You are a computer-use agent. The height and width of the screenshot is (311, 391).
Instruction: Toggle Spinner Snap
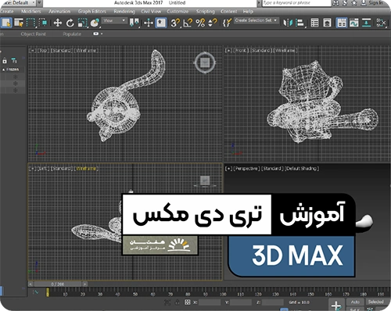point(213,23)
